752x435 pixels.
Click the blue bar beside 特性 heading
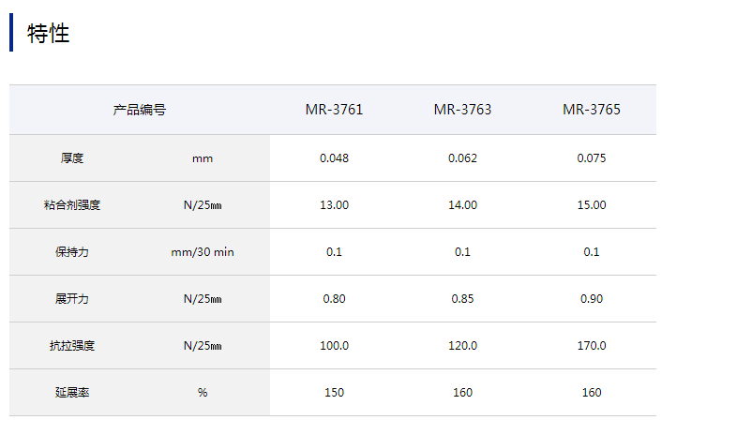pos(11,34)
